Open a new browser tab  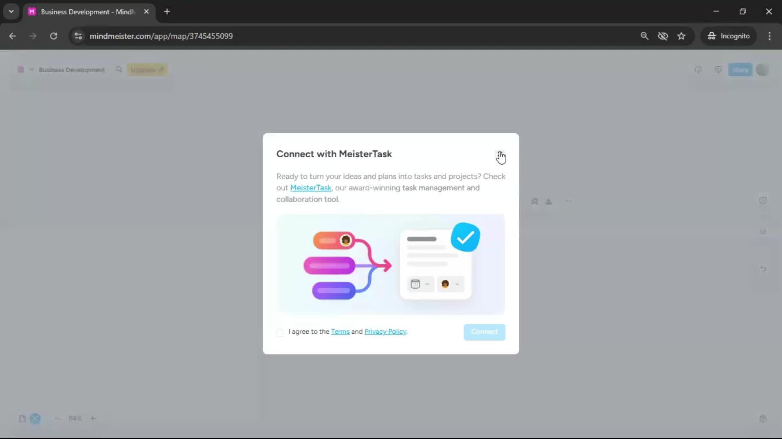167,12
